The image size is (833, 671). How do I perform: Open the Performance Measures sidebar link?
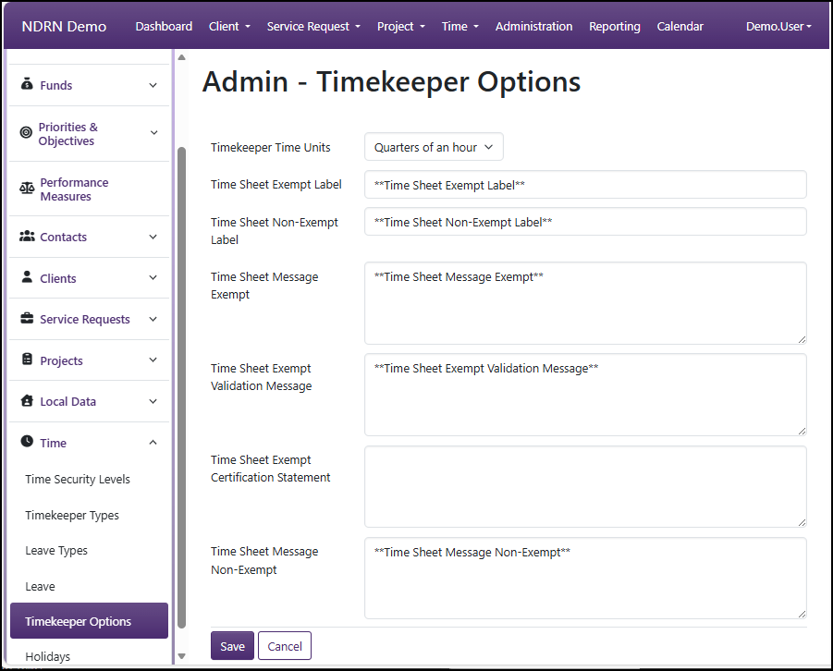tap(74, 189)
